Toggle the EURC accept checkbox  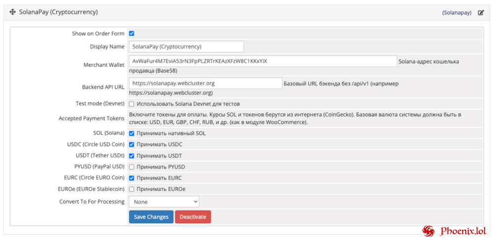[x=131, y=178]
